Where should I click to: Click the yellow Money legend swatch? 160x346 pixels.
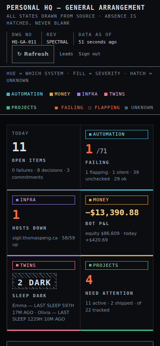(x=51, y=94)
